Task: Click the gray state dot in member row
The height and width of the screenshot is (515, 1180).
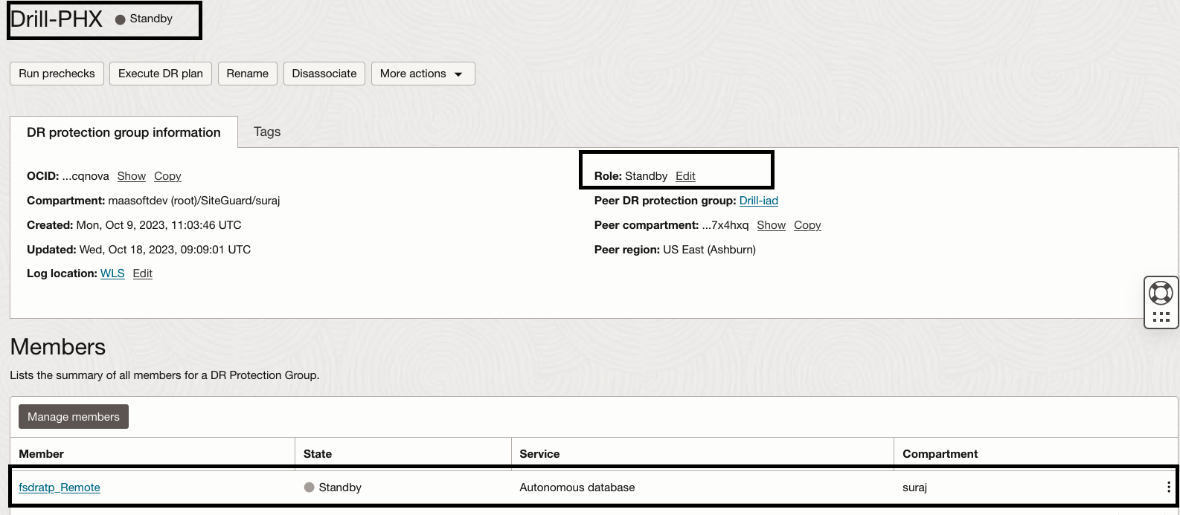Action: click(310, 488)
